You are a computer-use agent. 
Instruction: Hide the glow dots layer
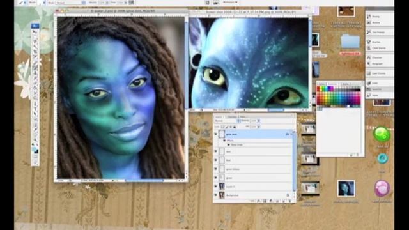coord(216,134)
